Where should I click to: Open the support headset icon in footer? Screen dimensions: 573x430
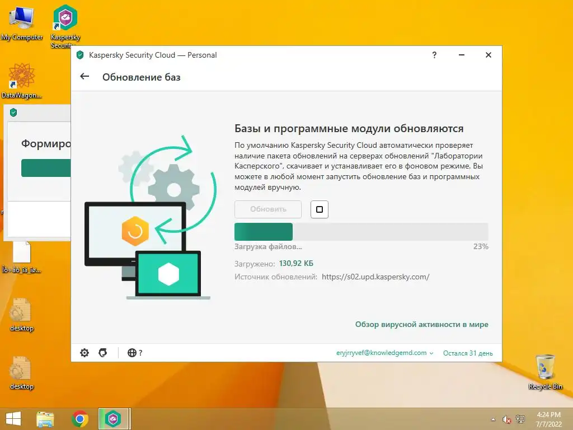point(103,353)
